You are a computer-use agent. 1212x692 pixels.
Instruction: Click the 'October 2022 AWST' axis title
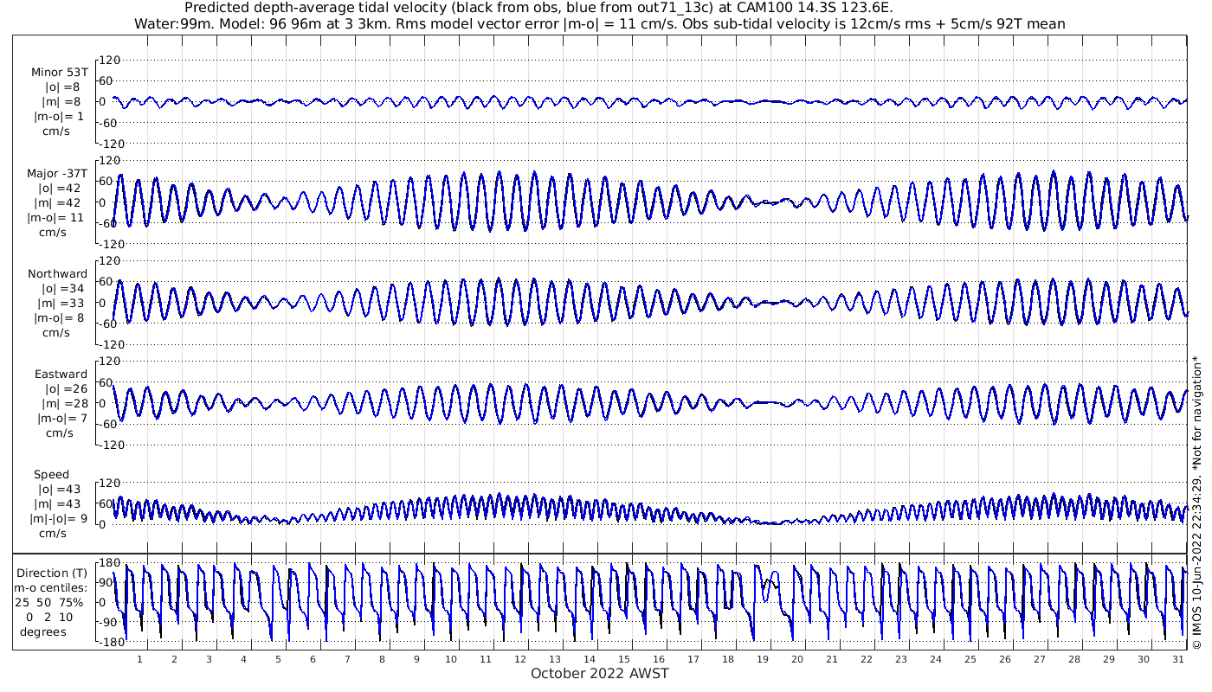tap(600, 674)
